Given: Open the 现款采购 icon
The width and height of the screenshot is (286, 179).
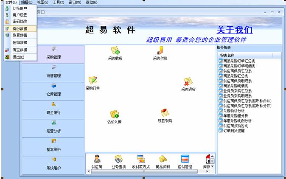Looking at the screenshot, I should 165,113.
